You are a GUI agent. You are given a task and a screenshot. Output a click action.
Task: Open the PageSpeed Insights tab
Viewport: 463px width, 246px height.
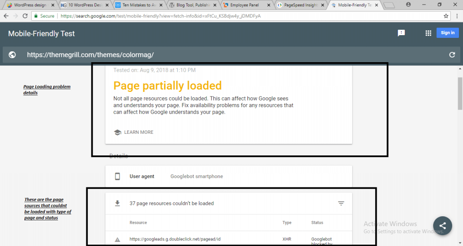301,5
